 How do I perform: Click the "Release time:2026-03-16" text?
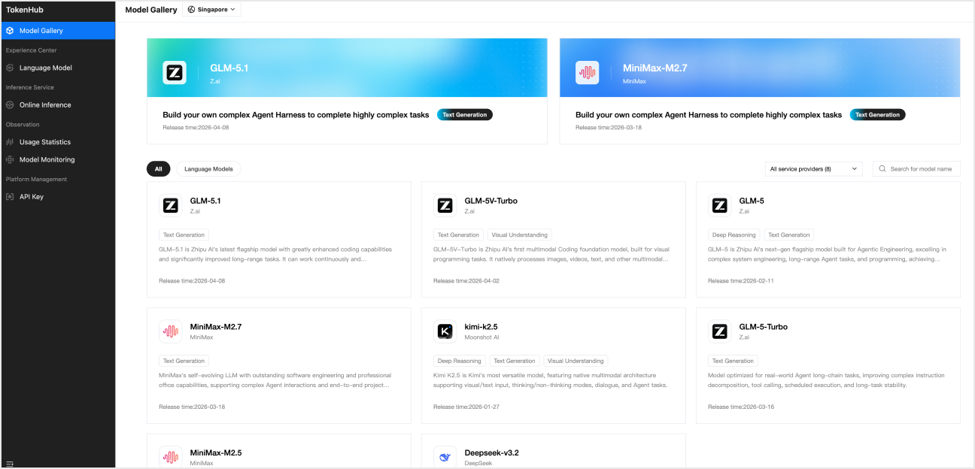741,407
